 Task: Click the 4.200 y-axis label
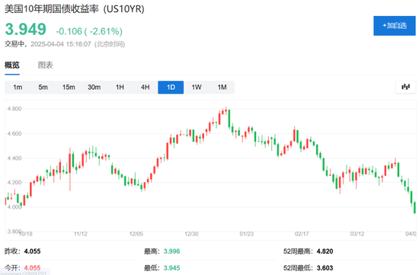[x=14, y=183]
